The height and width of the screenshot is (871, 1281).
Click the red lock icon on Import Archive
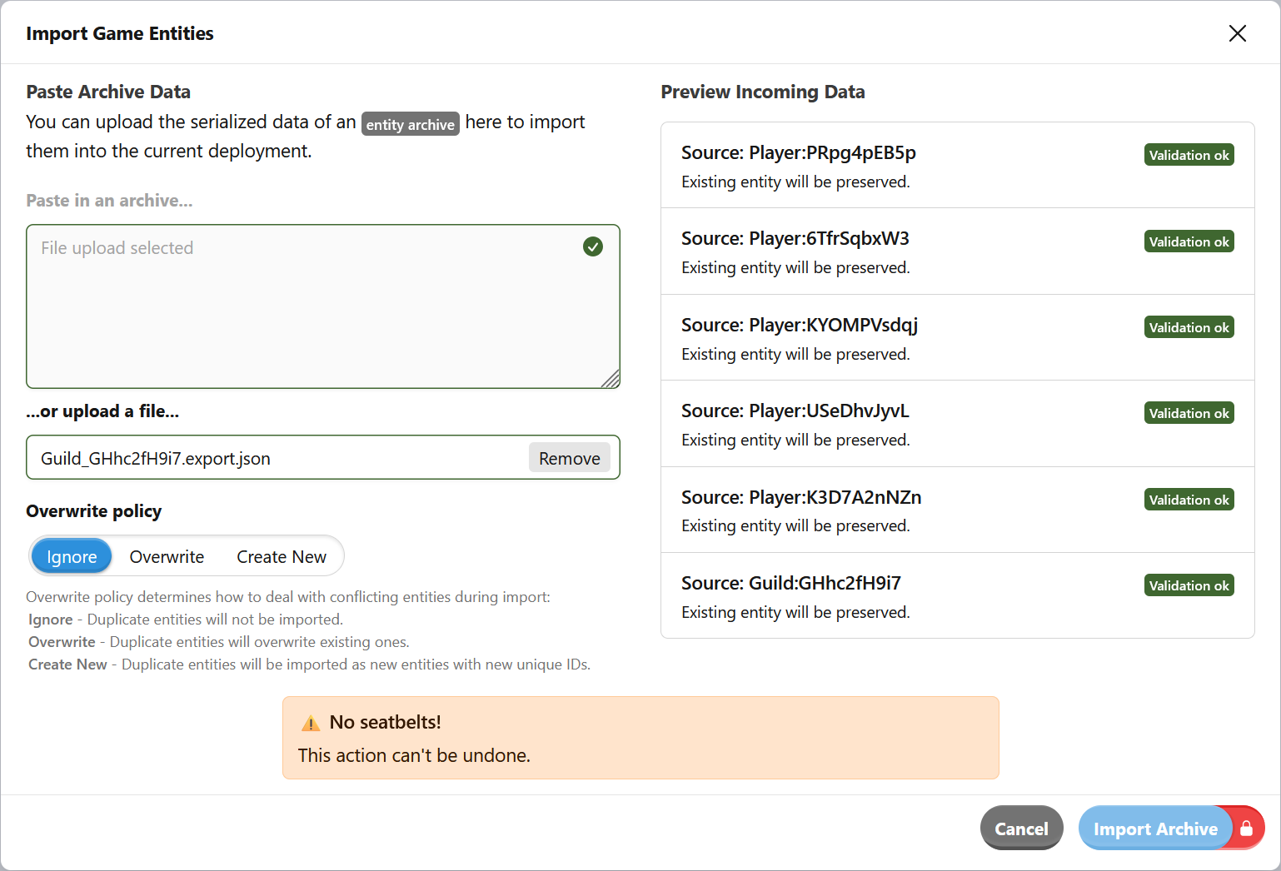pyautogui.click(x=1247, y=828)
